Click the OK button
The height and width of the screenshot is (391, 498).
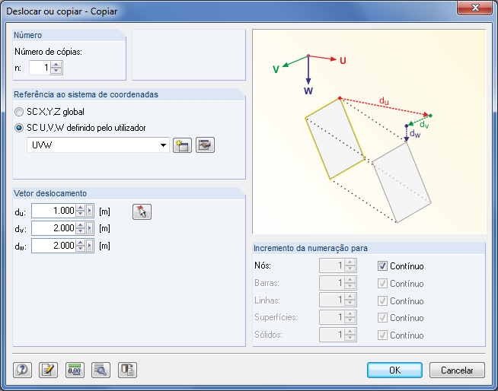pyautogui.click(x=394, y=370)
